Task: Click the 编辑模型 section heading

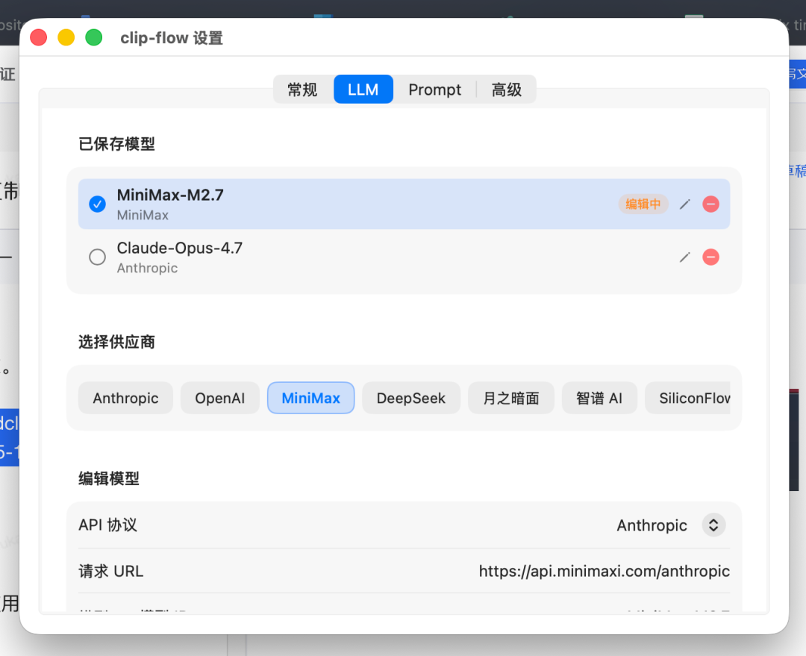Action: (109, 478)
